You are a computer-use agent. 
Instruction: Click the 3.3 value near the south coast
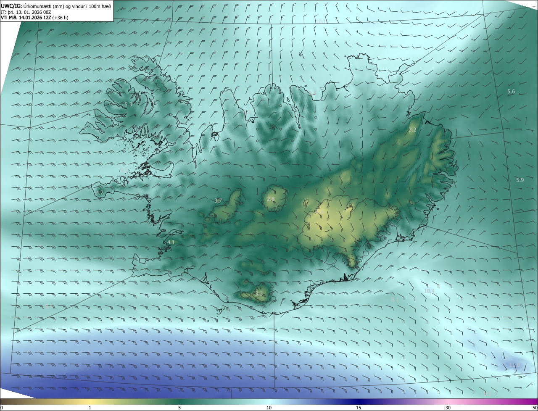(259, 294)
